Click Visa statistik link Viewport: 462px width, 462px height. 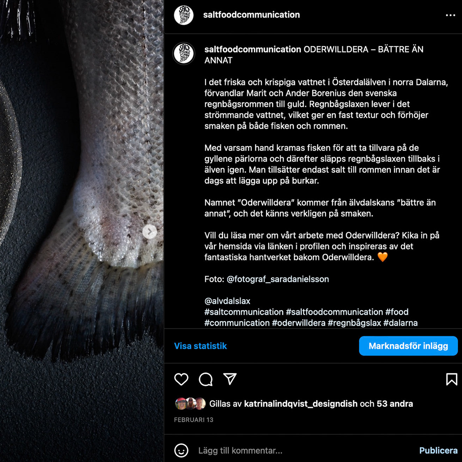200,346
